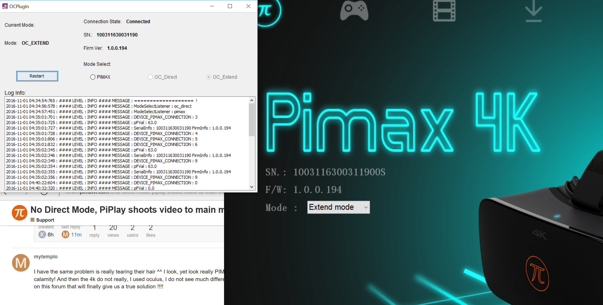This screenshot has width=603, height=305.
Task: Click log line 'DEVICE_PIMAX_CONNECTION : 3'
Action: (102, 117)
